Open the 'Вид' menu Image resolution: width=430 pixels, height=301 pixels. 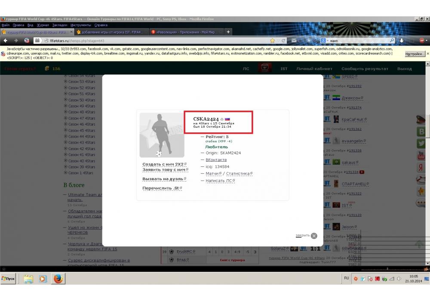[x=30, y=25]
